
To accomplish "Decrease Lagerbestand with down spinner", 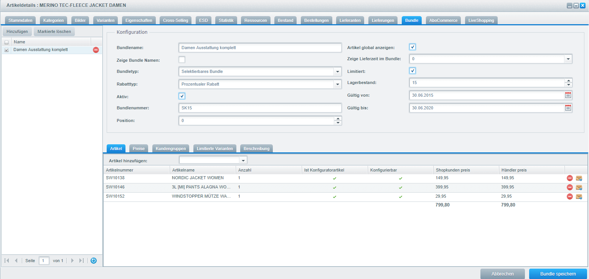I will 568,85.
